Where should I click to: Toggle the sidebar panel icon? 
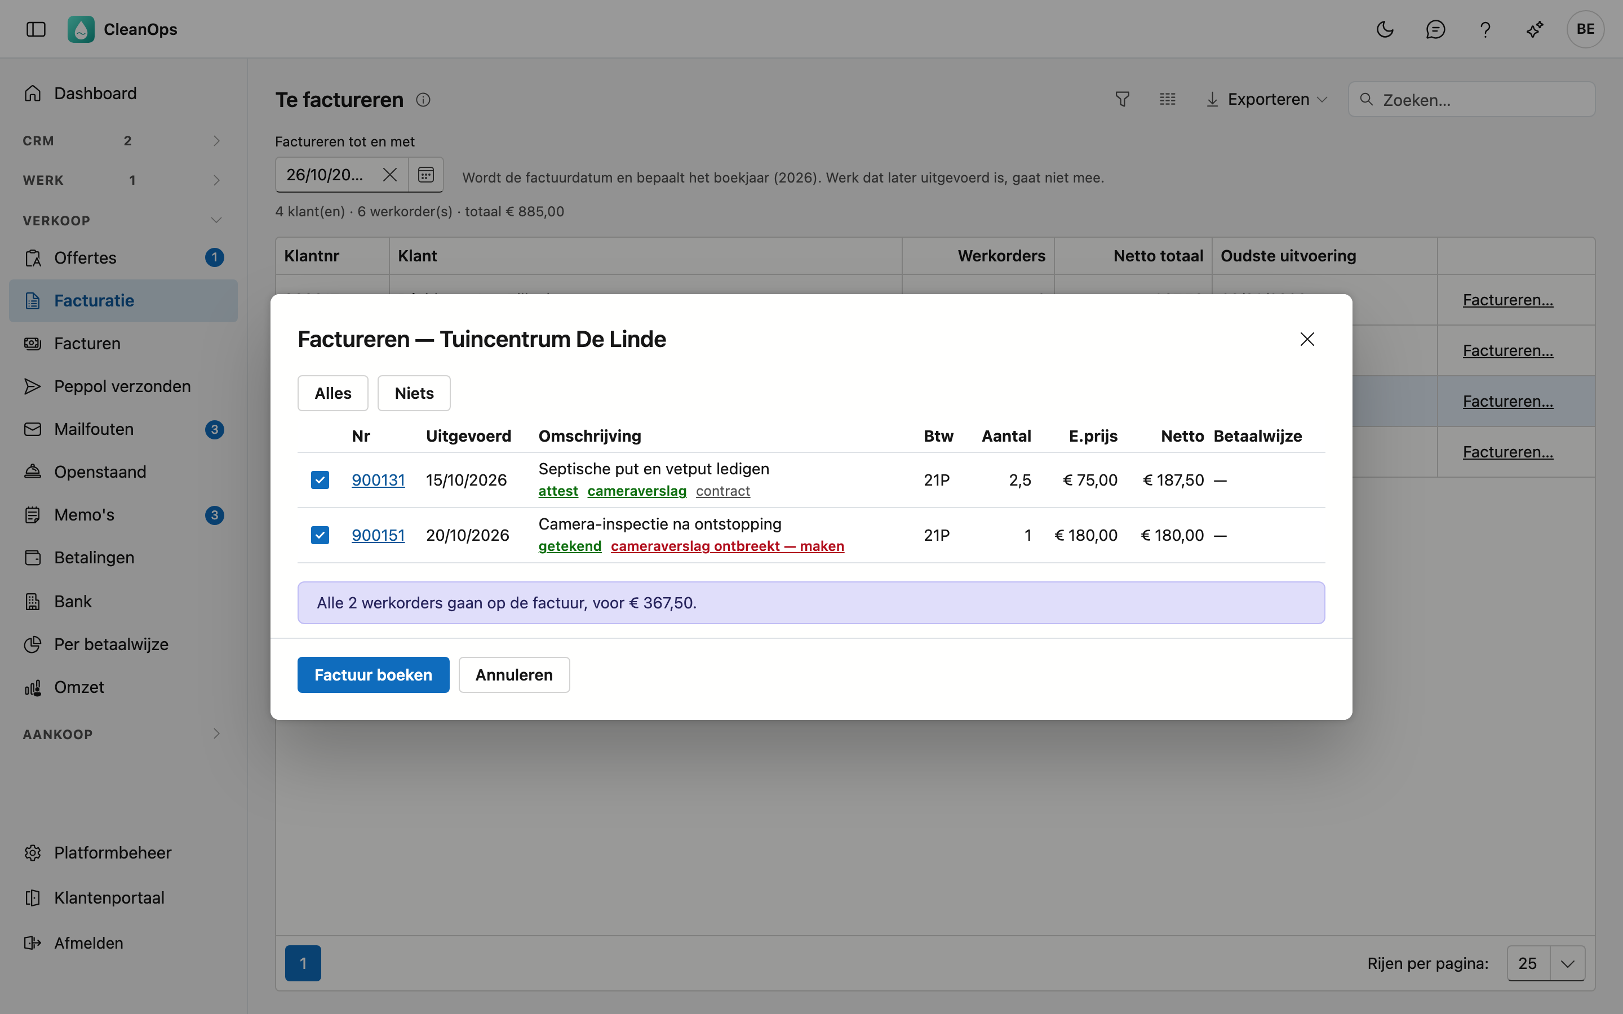point(36,29)
